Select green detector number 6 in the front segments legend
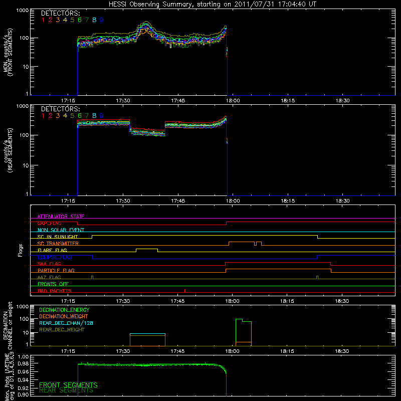 click(80, 20)
